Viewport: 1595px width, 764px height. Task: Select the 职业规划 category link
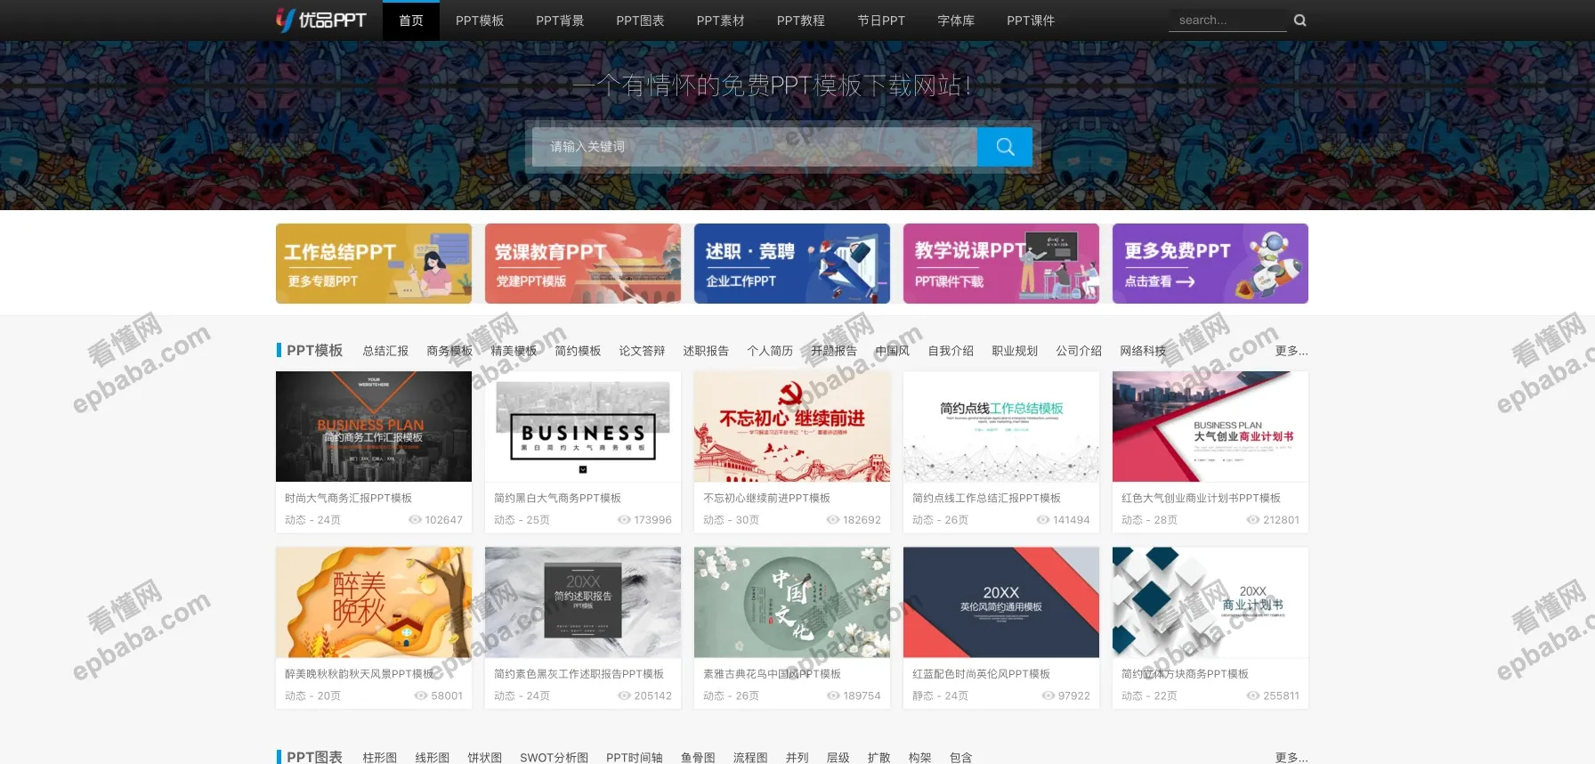(x=1015, y=351)
